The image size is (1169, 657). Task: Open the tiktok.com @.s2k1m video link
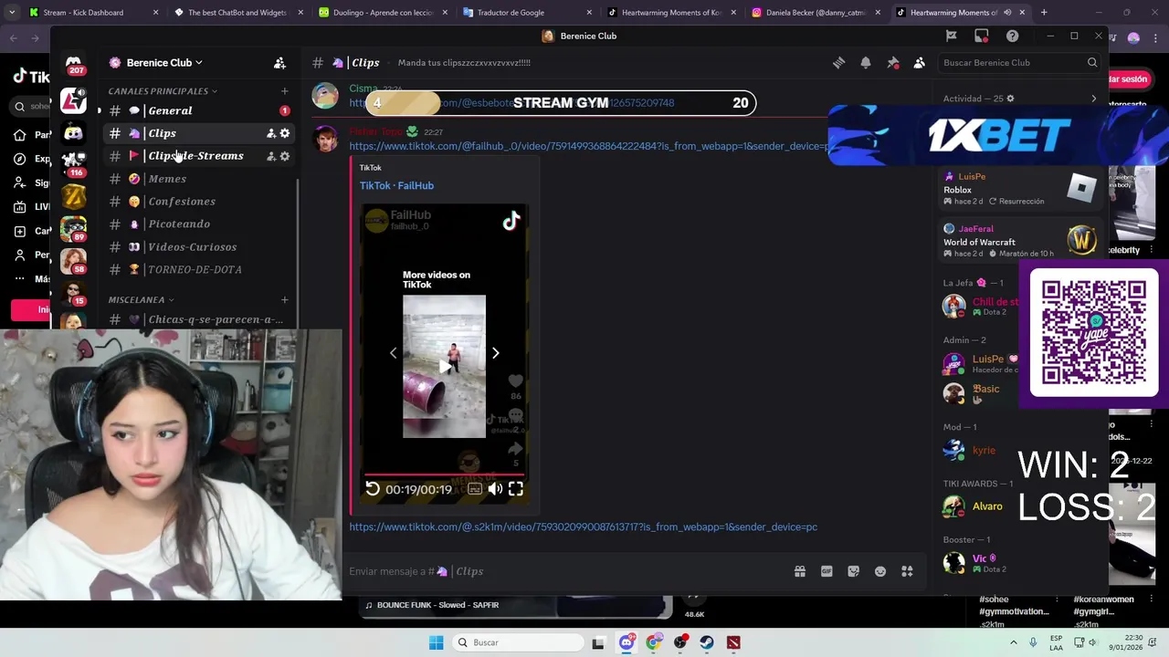pyautogui.click(x=583, y=527)
